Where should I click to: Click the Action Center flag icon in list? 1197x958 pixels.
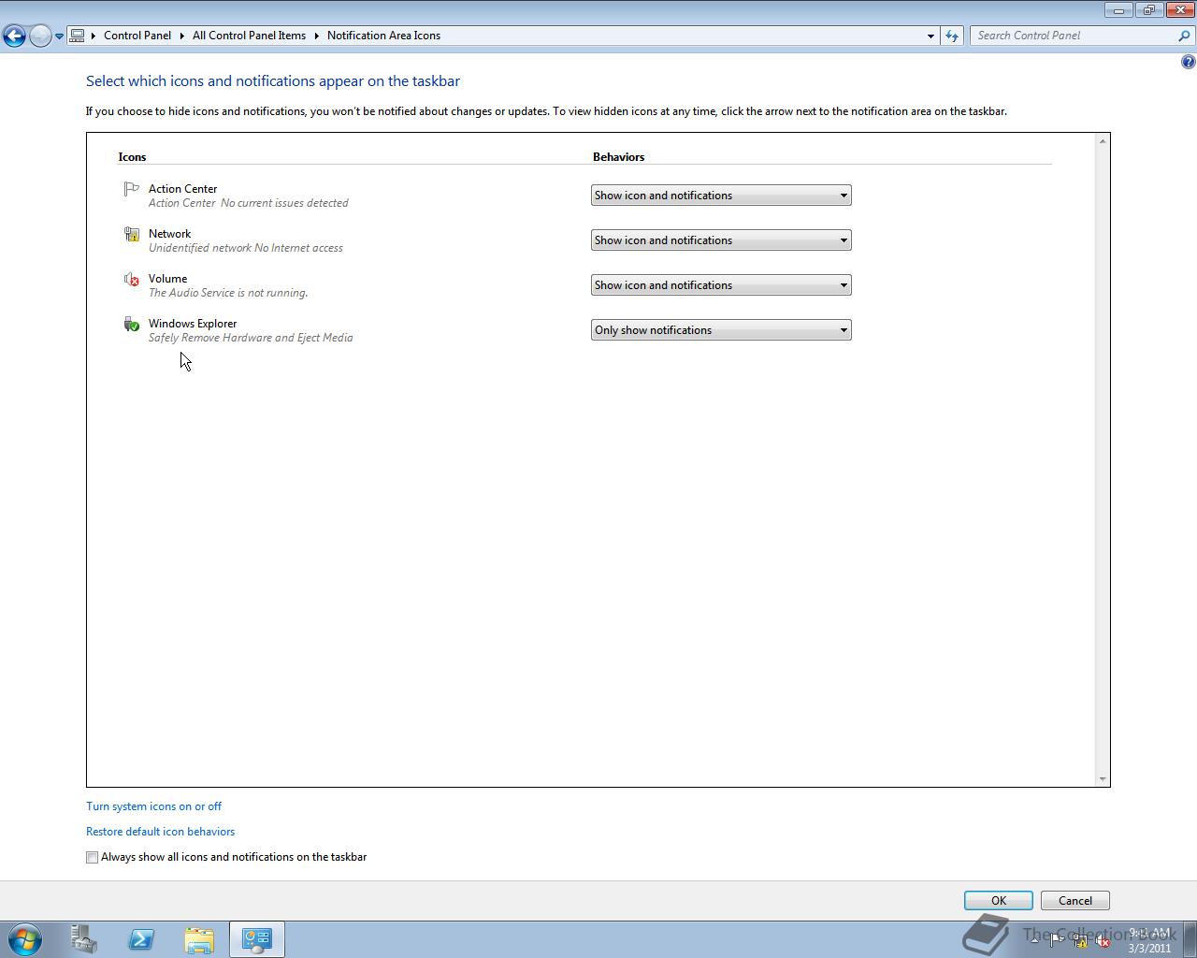point(132,189)
